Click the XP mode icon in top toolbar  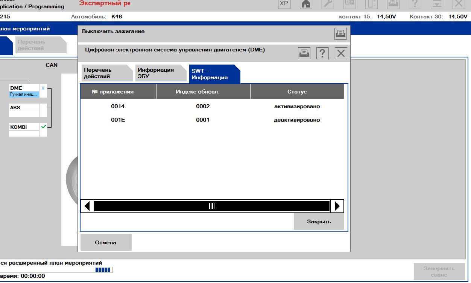[284, 3]
